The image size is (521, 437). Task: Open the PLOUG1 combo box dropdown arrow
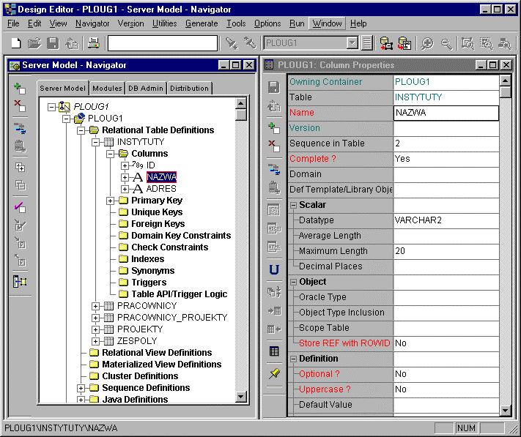(x=352, y=42)
